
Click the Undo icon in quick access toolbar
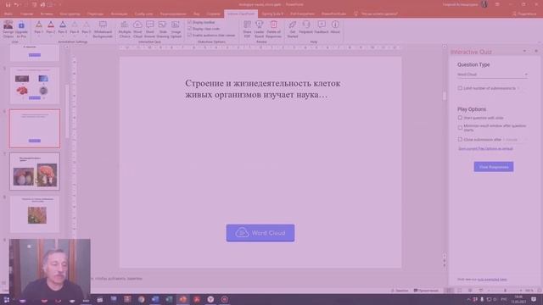pos(17,5)
